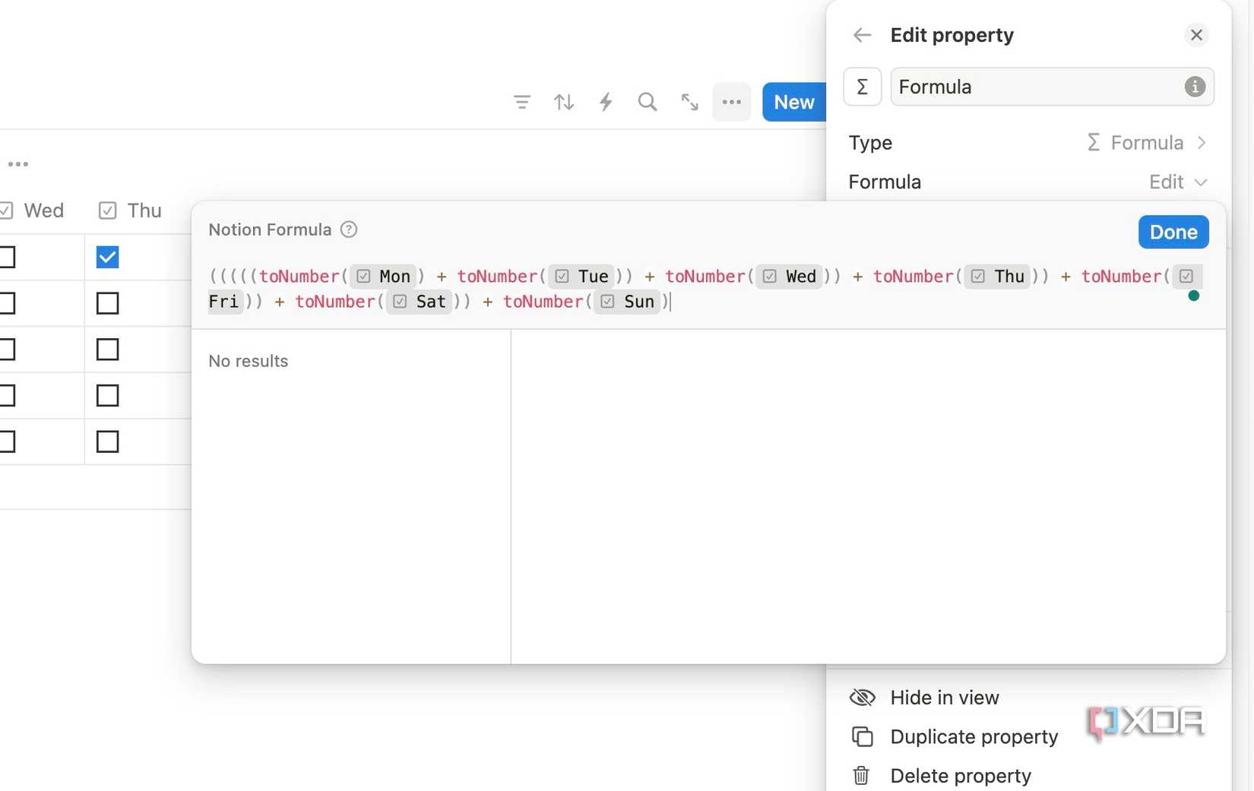Change the property's sigma icon

coord(863,87)
